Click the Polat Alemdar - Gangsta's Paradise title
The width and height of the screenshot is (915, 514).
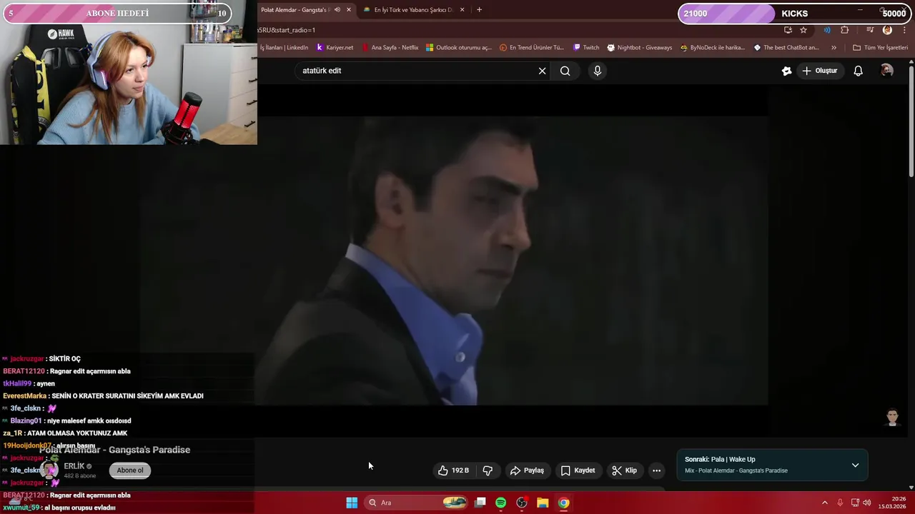tap(115, 450)
